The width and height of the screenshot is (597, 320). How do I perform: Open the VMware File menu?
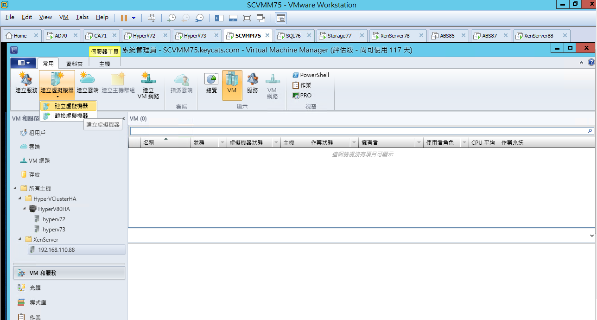coord(10,17)
